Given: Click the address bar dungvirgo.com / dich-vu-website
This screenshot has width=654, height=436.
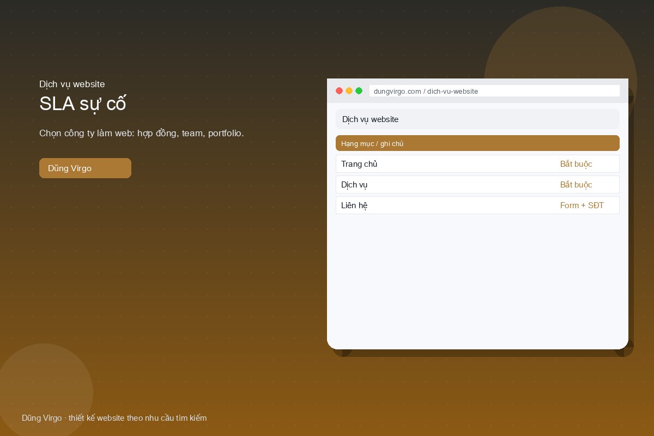Looking at the screenshot, I should pyautogui.click(x=494, y=91).
